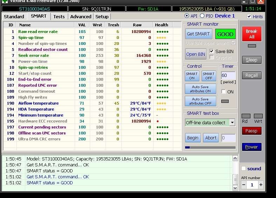276x198 pixels.
Task: Enable Auto Save attributes ON
Action: [x=200, y=89]
